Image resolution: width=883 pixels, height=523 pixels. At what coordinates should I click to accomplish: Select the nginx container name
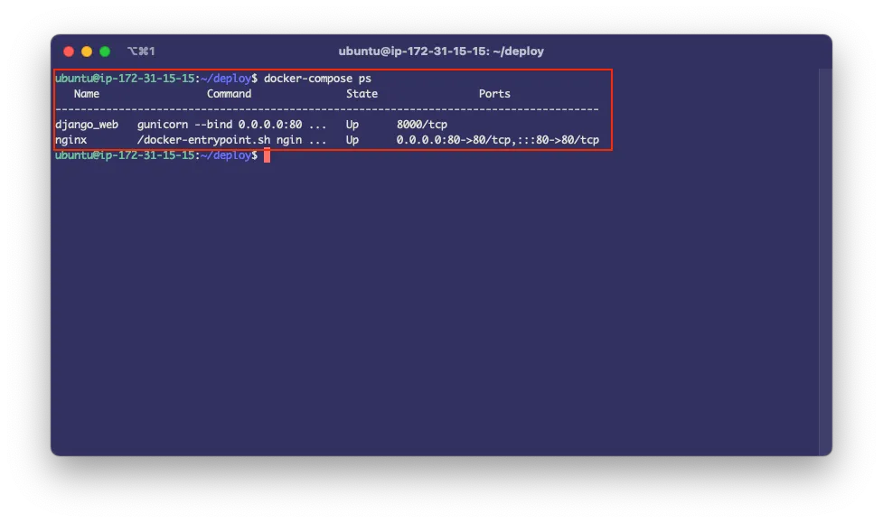click(x=71, y=140)
